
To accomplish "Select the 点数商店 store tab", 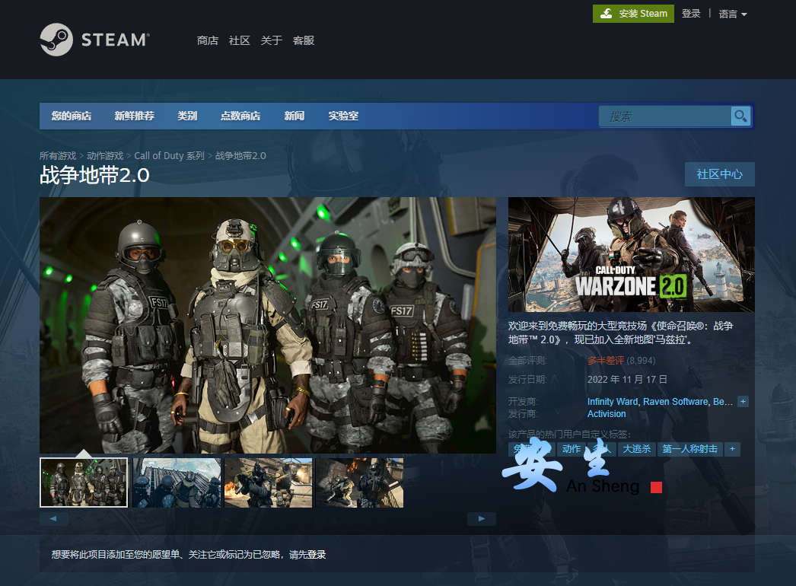I will tap(240, 116).
